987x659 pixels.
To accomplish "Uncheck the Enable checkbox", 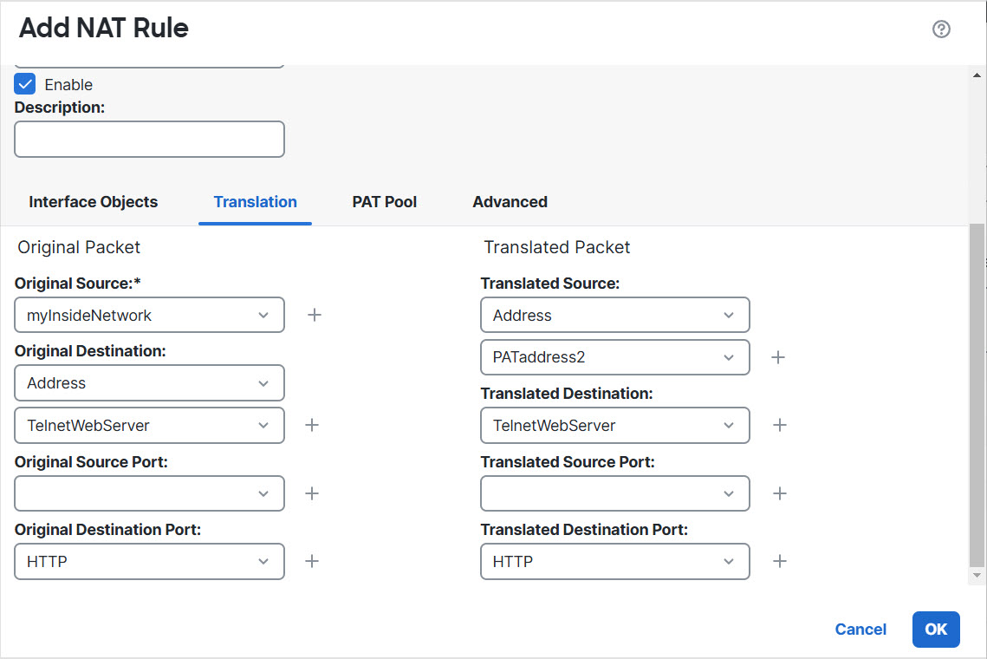I will coord(25,84).
